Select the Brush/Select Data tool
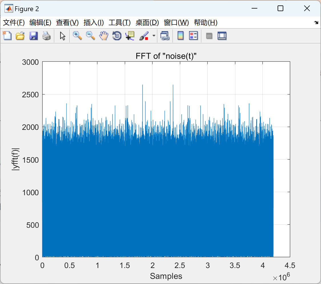The height and width of the screenshot is (284, 321). (x=144, y=36)
